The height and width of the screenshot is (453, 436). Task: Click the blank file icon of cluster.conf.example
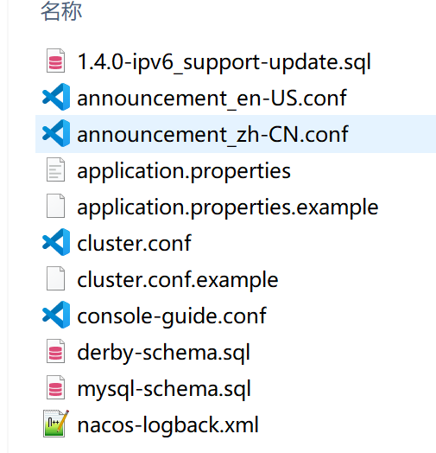coord(56,278)
